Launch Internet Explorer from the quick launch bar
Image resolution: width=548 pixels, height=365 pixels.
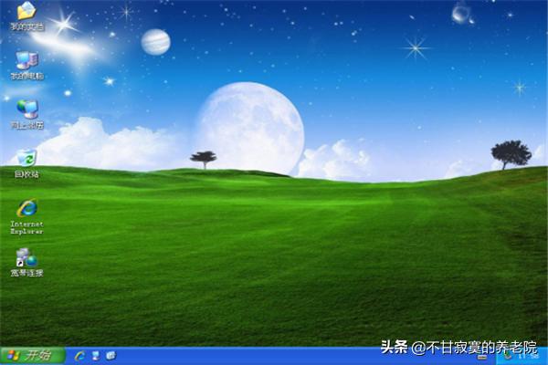pyautogui.click(x=80, y=356)
